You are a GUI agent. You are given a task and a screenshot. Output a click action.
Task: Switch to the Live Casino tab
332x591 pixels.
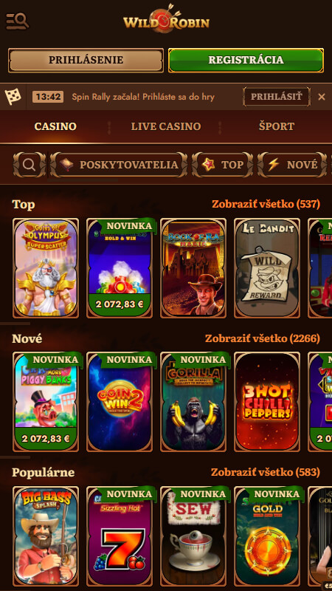pos(165,126)
